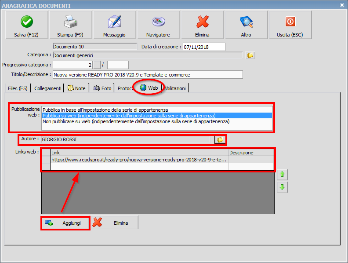
Task: Delete the document with top Elimina button
Action: (x=203, y=25)
